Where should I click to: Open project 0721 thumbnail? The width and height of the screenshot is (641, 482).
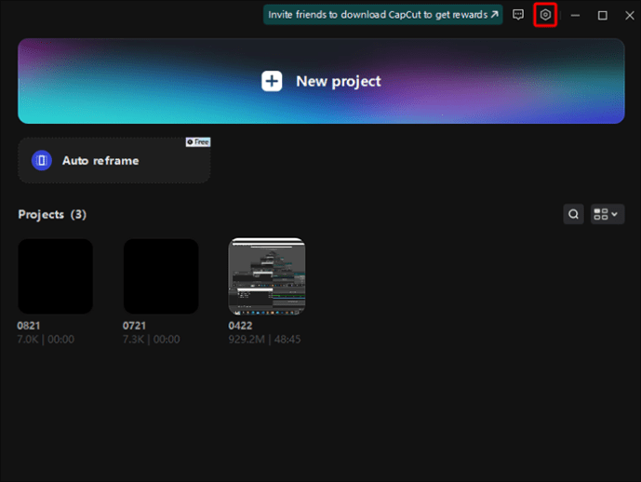click(161, 276)
